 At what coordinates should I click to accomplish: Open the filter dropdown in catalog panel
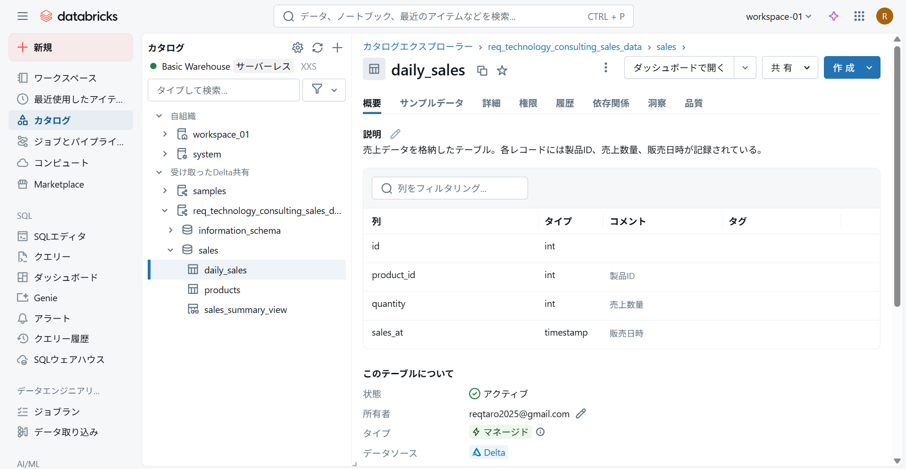(324, 90)
